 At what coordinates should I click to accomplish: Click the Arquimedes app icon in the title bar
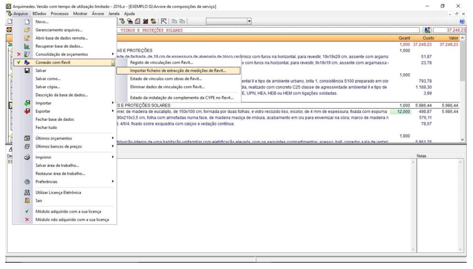(9, 6)
